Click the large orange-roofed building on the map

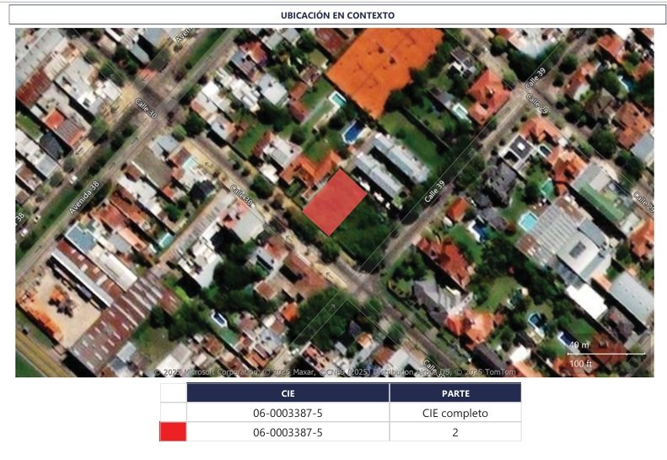[384, 63]
